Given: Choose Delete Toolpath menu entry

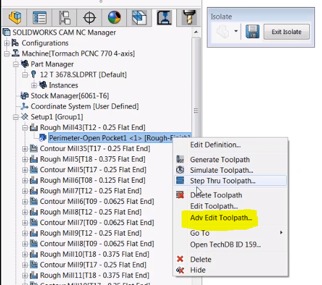Looking at the screenshot, I should point(230,195).
